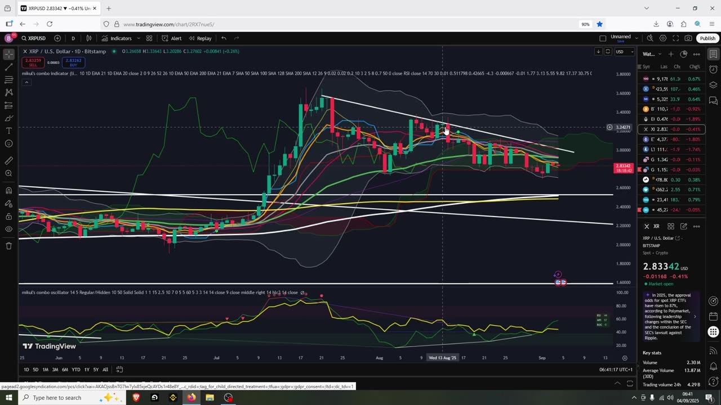This screenshot has height=405, width=721.
Task: Open quick search icon in top toolbar
Action: (x=650, y=38)
